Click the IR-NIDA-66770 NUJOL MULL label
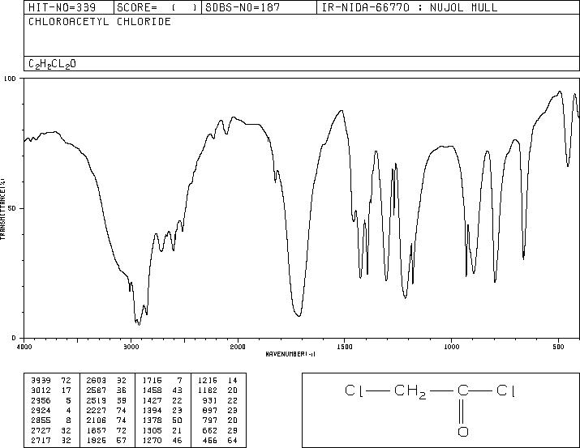This screenshot has width=580, height=448. coord(410,7)
